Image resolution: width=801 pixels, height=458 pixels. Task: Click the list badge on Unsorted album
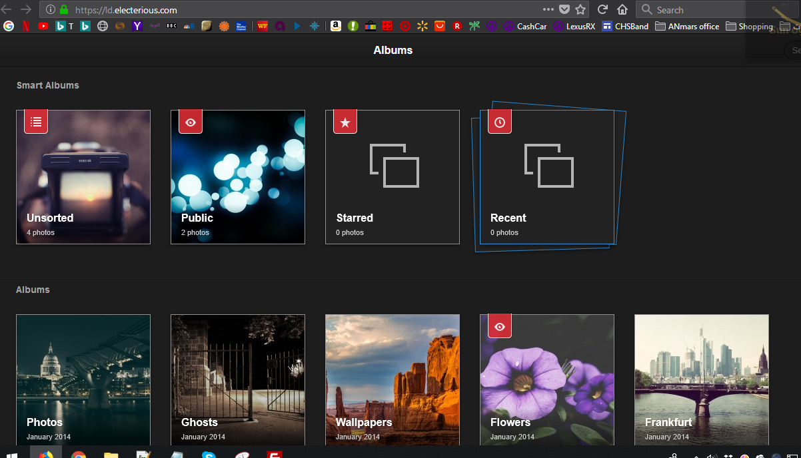click(x=36, y=122)
